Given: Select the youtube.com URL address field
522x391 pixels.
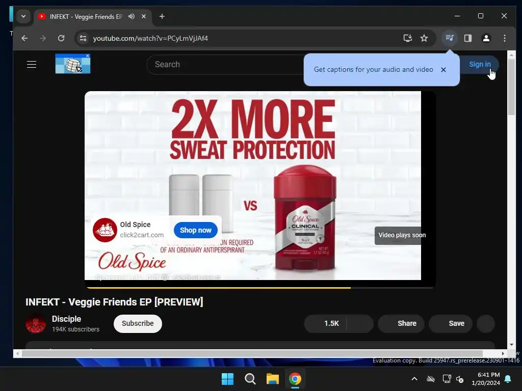Looking at the screenshot, I should [150, 38].
